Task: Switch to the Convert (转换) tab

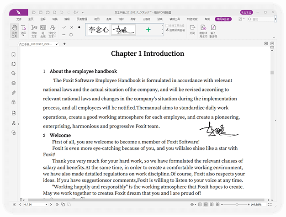Action: pos(55,19)
